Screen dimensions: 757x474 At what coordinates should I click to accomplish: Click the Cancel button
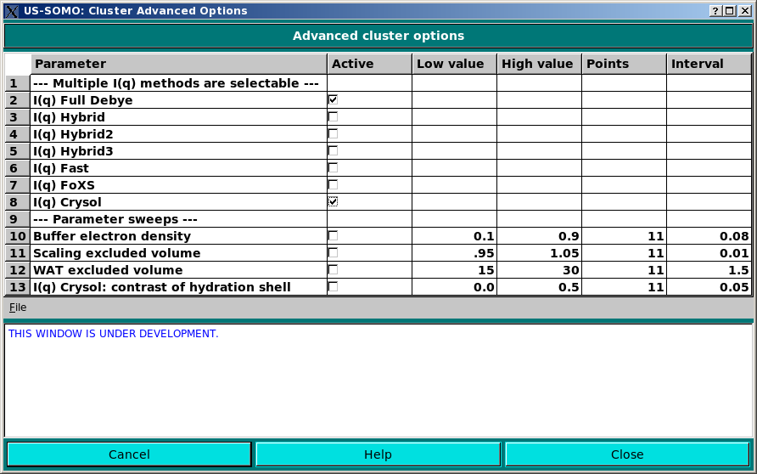(129, 454)
